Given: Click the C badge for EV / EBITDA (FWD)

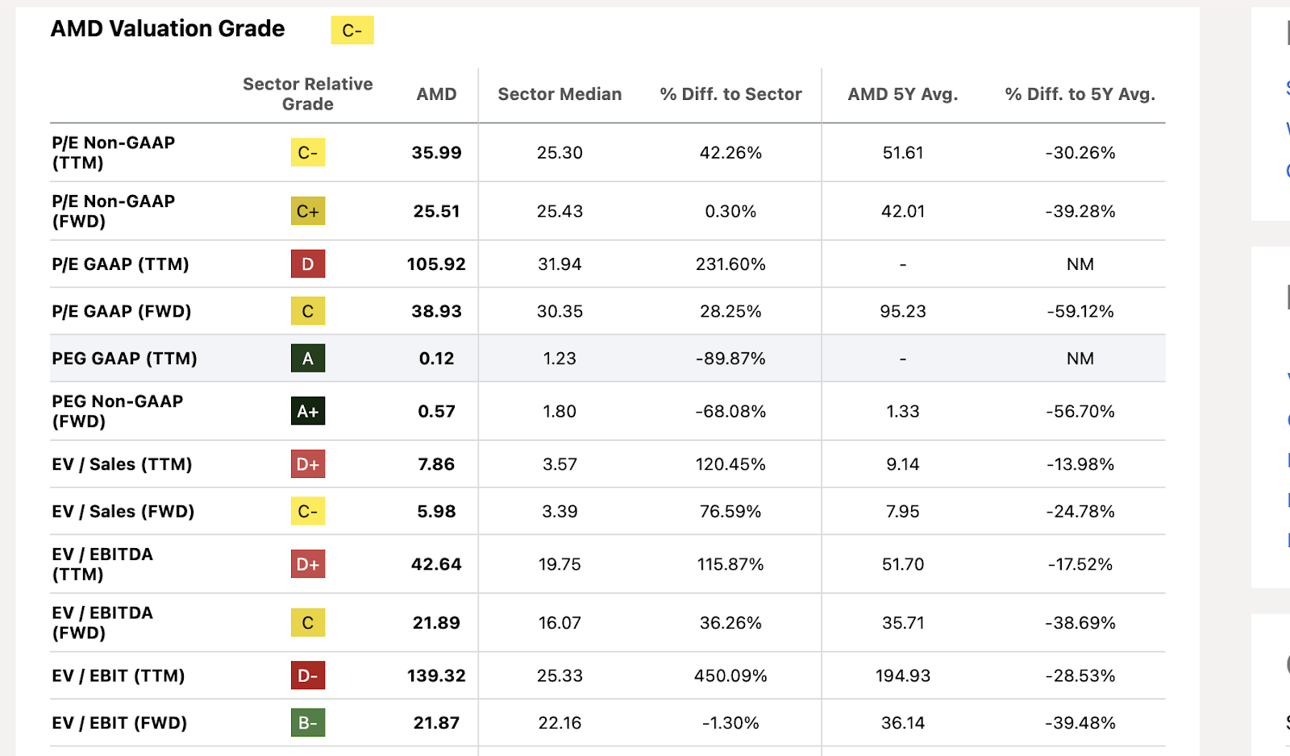Looking at the screenshot, I should (307, 623).
